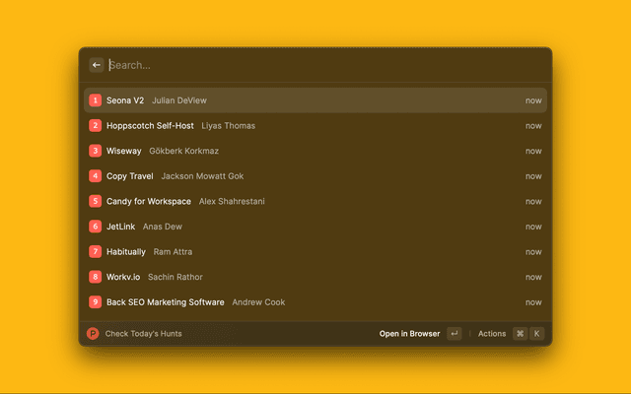The image size is (631, 394).
Task: Click the 'now' timestamp on Wiseway row
Action: point(533,151)
